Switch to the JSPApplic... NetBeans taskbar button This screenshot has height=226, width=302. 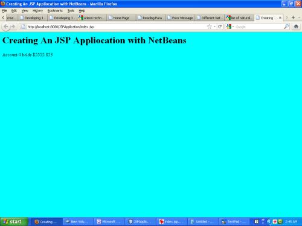(x=141, y=222)
